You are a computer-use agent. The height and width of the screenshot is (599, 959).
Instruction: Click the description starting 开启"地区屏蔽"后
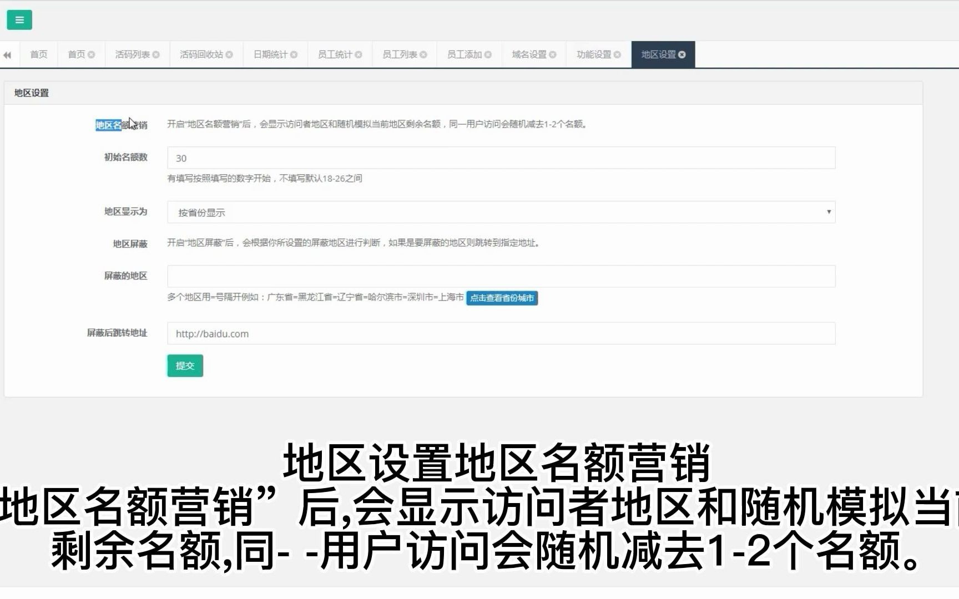(354, 242)
